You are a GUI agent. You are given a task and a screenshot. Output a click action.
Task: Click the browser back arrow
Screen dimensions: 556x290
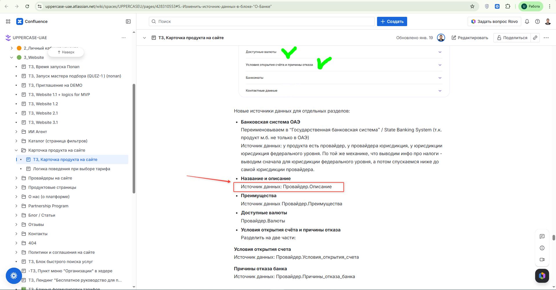point(7,6)
